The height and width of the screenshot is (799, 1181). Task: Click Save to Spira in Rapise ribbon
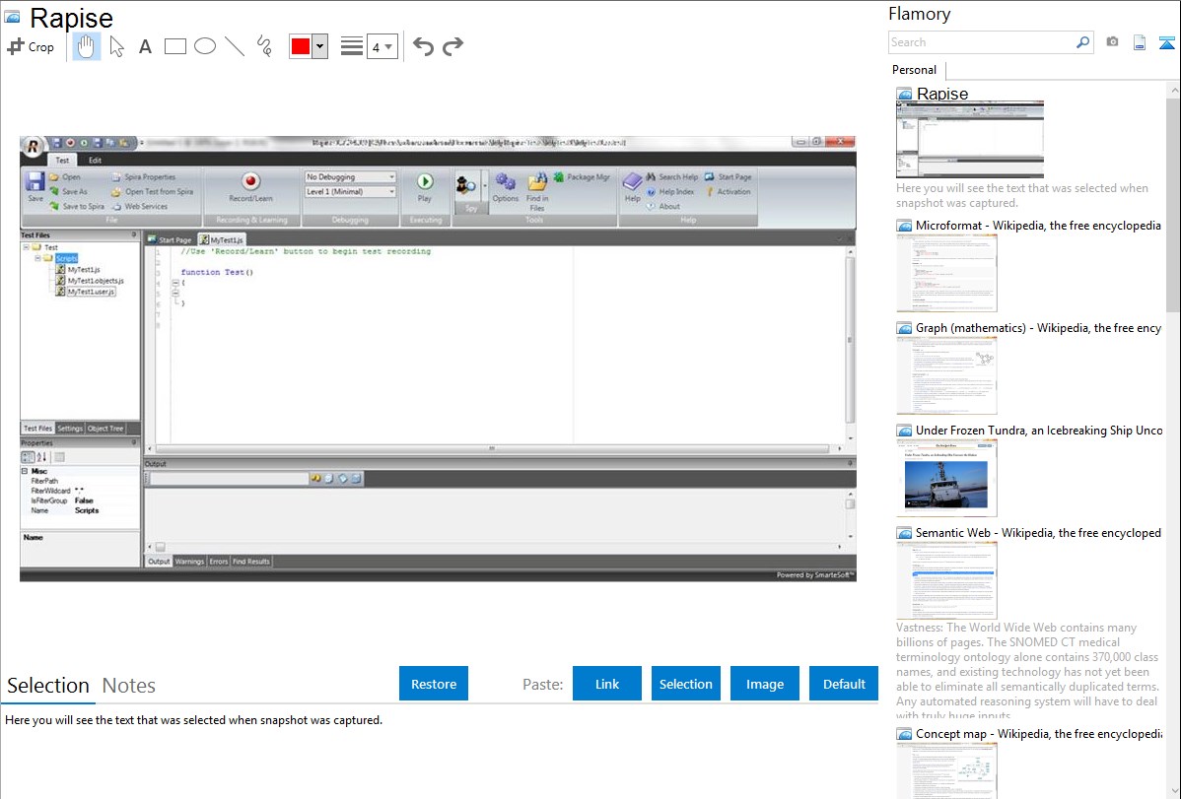click(76, 206)
